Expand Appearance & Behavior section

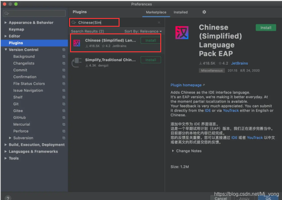pos(6,22)
